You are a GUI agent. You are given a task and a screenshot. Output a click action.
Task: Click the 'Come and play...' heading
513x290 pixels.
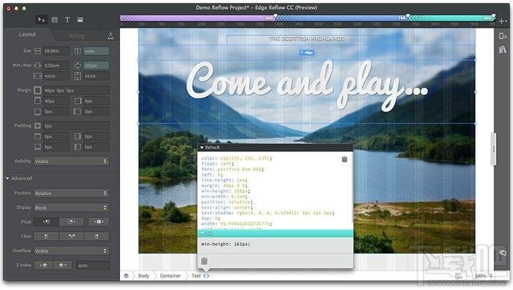(307, 86)
